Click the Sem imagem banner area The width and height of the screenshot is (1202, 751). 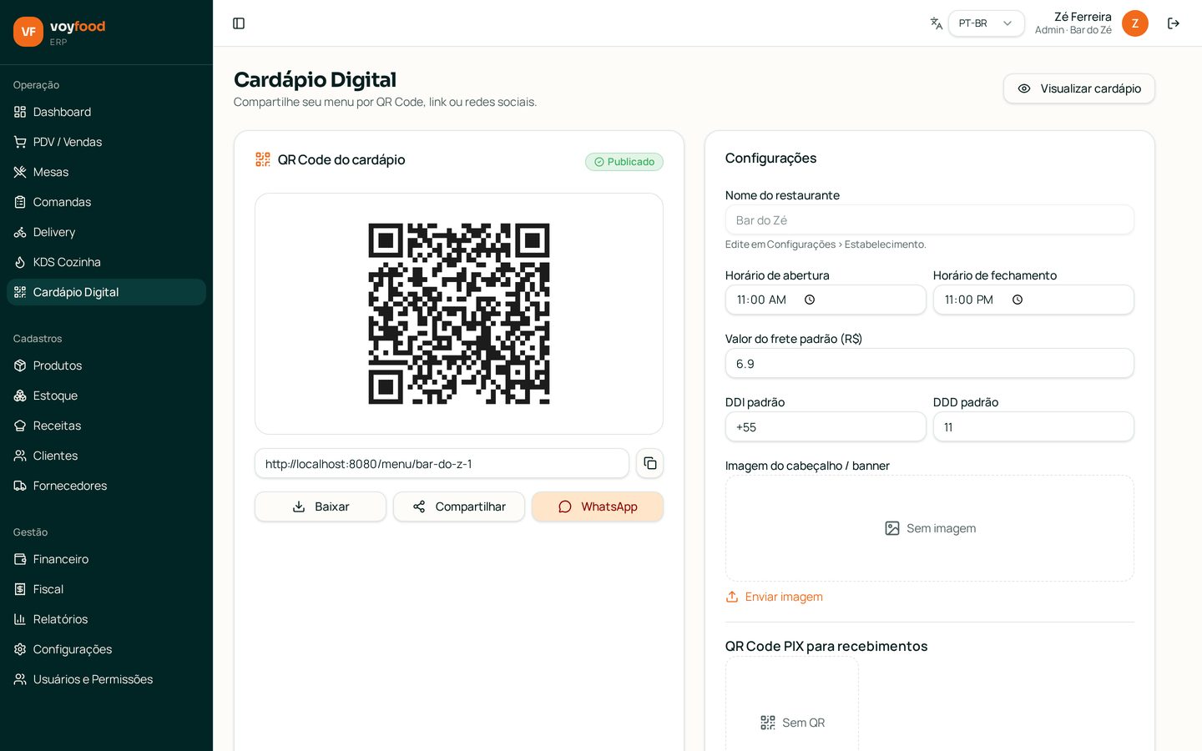[930, 528]
